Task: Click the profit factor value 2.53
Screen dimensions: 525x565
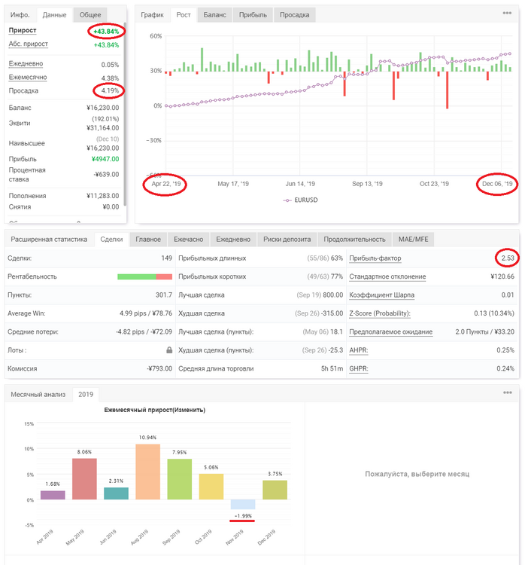Action: tap(508, 258)
